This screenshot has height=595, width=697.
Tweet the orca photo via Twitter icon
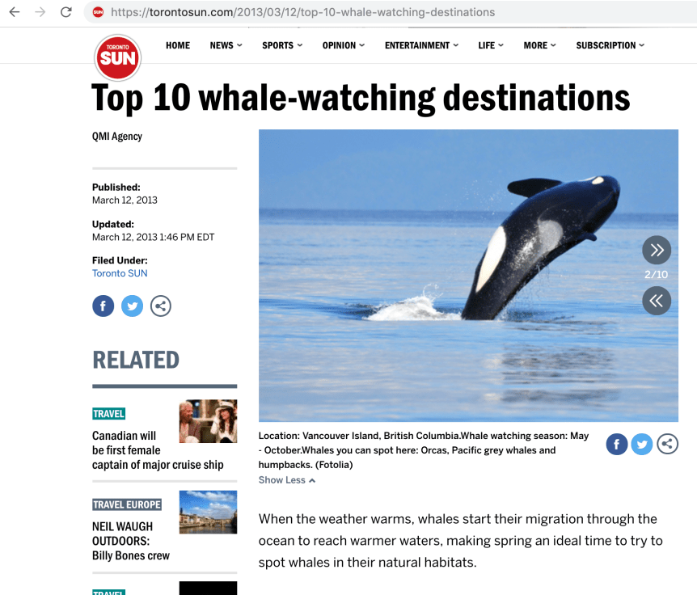pos(642,444)
